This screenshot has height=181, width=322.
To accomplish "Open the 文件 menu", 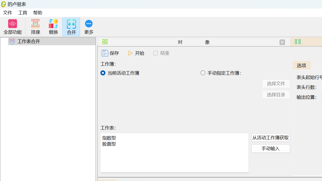I will click(7, 13).
